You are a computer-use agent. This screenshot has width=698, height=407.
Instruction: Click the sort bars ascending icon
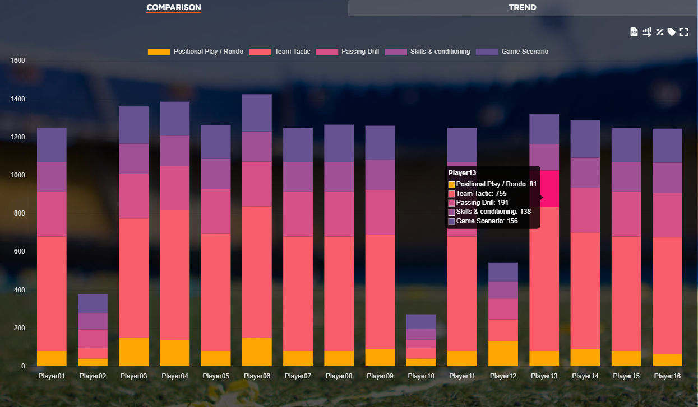(647, 32)
